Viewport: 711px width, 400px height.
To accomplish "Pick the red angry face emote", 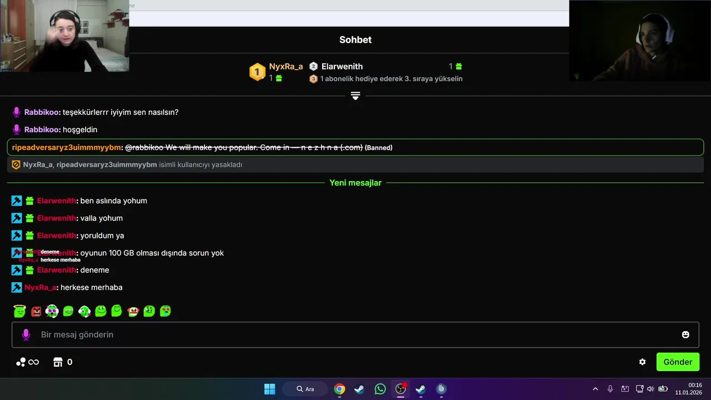I will 36,311.
